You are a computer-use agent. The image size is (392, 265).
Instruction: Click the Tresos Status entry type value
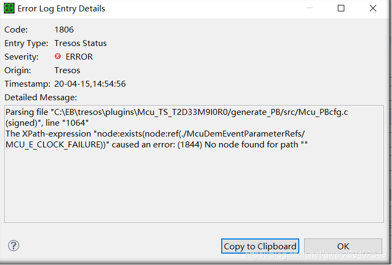tap(80, 43)
